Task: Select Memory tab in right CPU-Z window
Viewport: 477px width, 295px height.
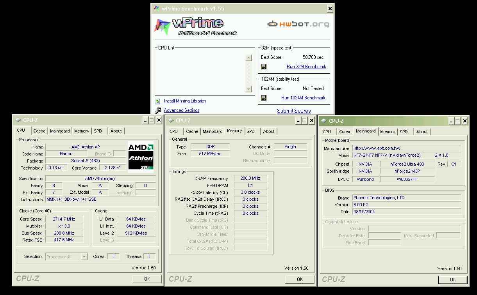Action: pos(388,132)
